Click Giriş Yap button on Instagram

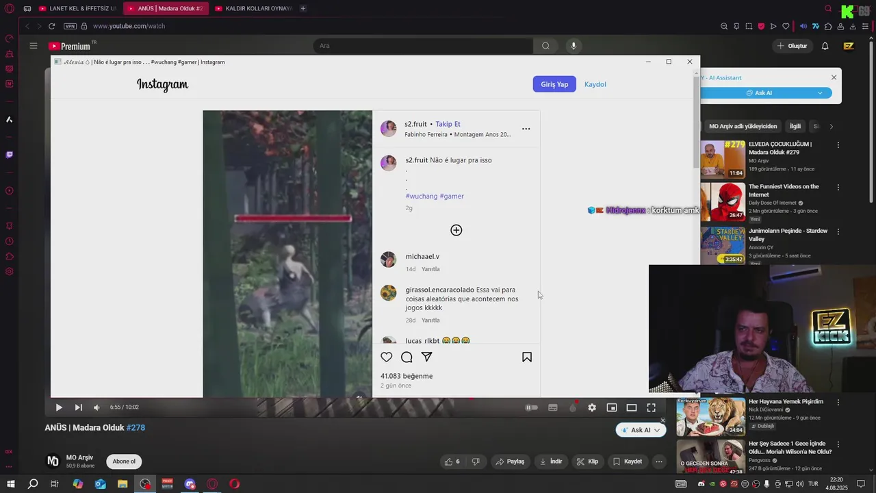[x=554, y=84]
